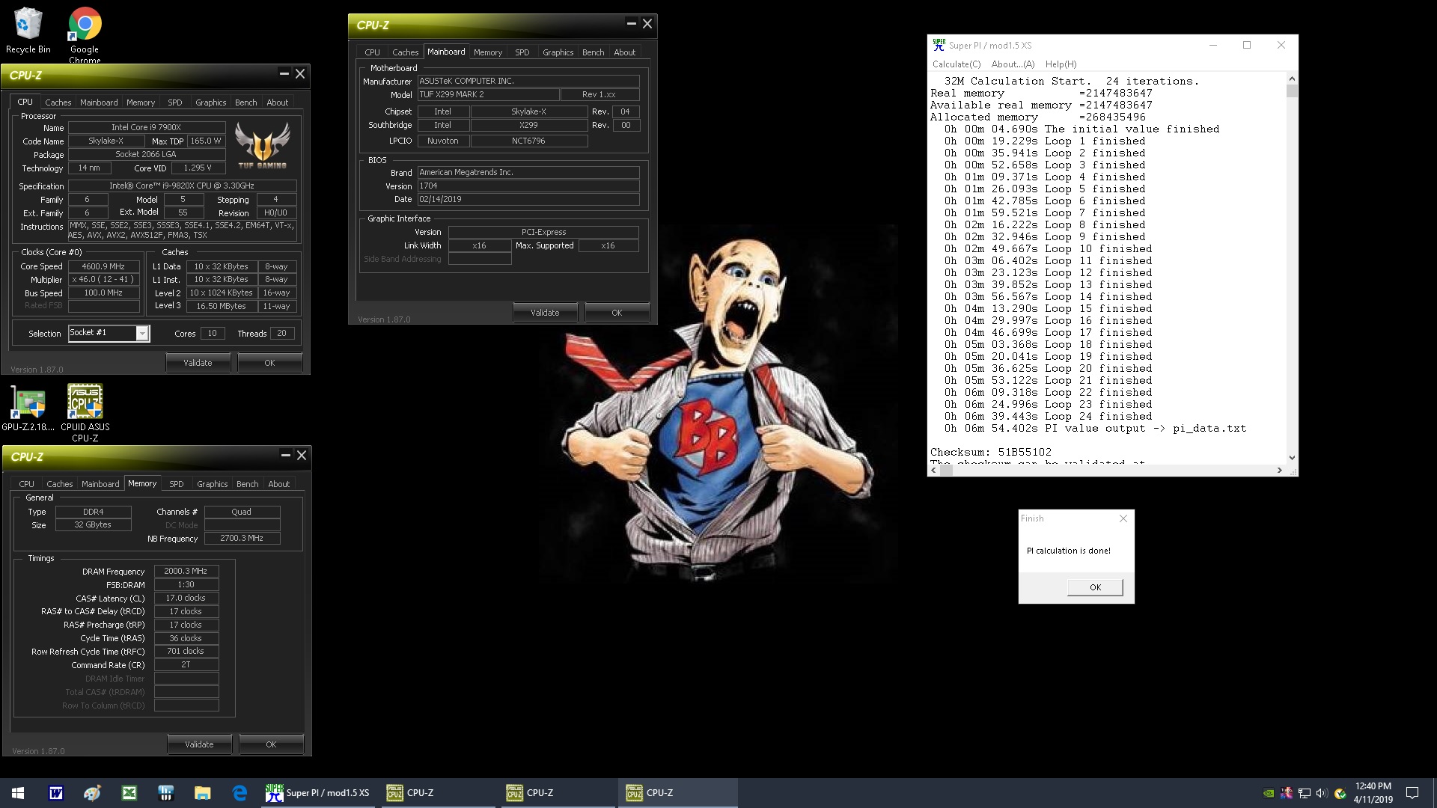Switch to SPD tab in CPU window

point(175,102)
